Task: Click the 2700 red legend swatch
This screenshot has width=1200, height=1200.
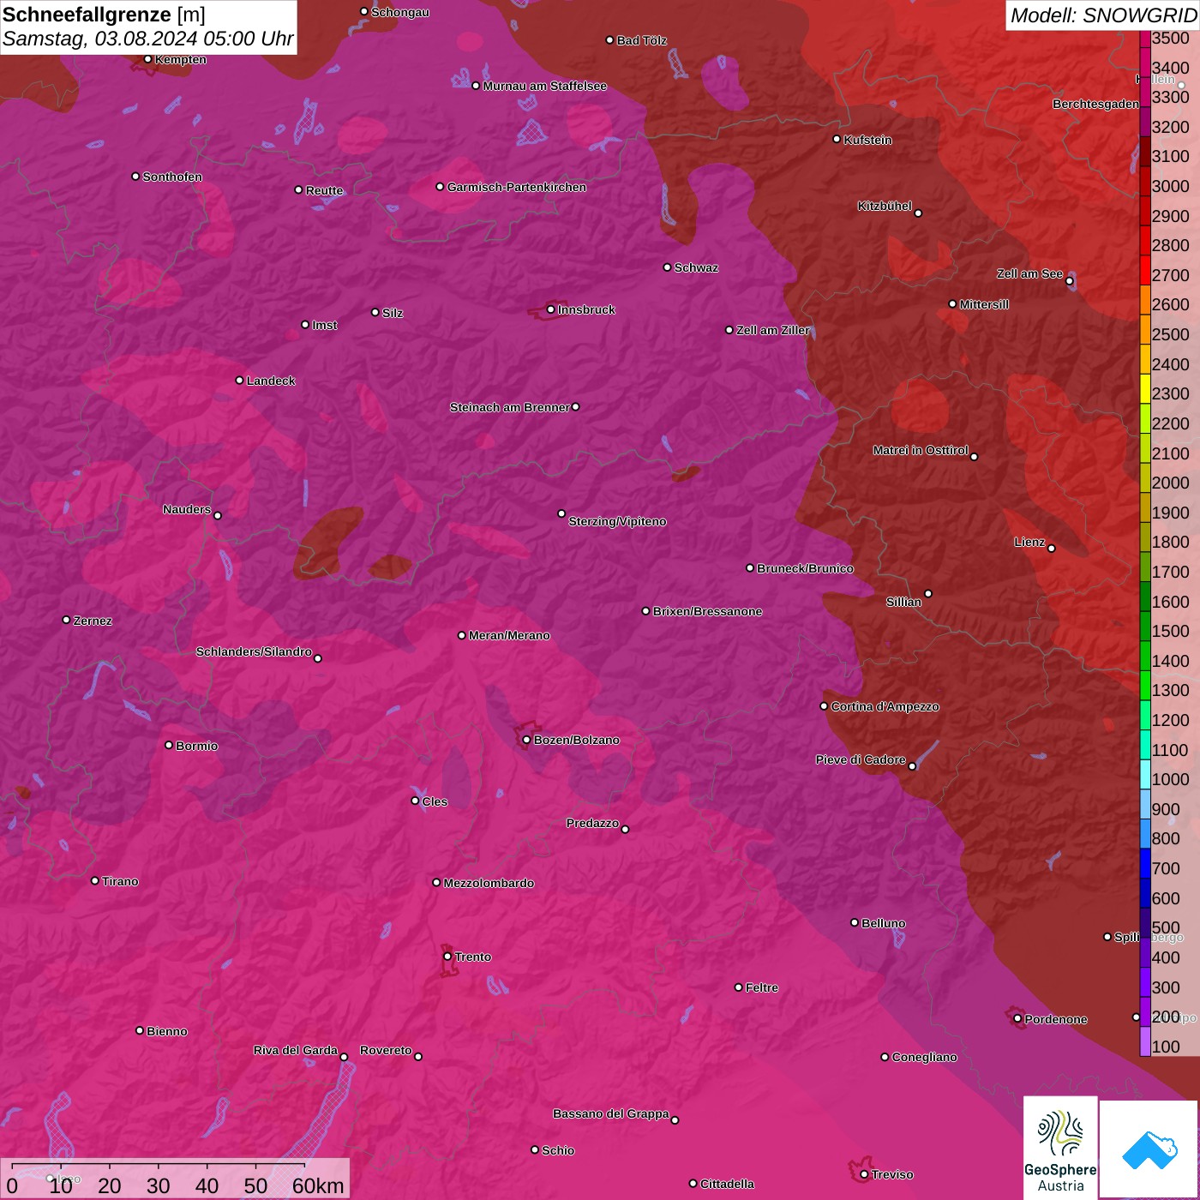Action: [x=1145, y=275]
